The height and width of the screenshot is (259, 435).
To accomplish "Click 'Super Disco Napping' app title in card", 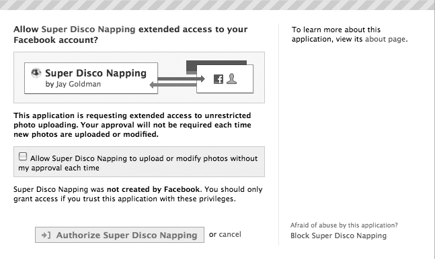I will (x=95, y=73).
